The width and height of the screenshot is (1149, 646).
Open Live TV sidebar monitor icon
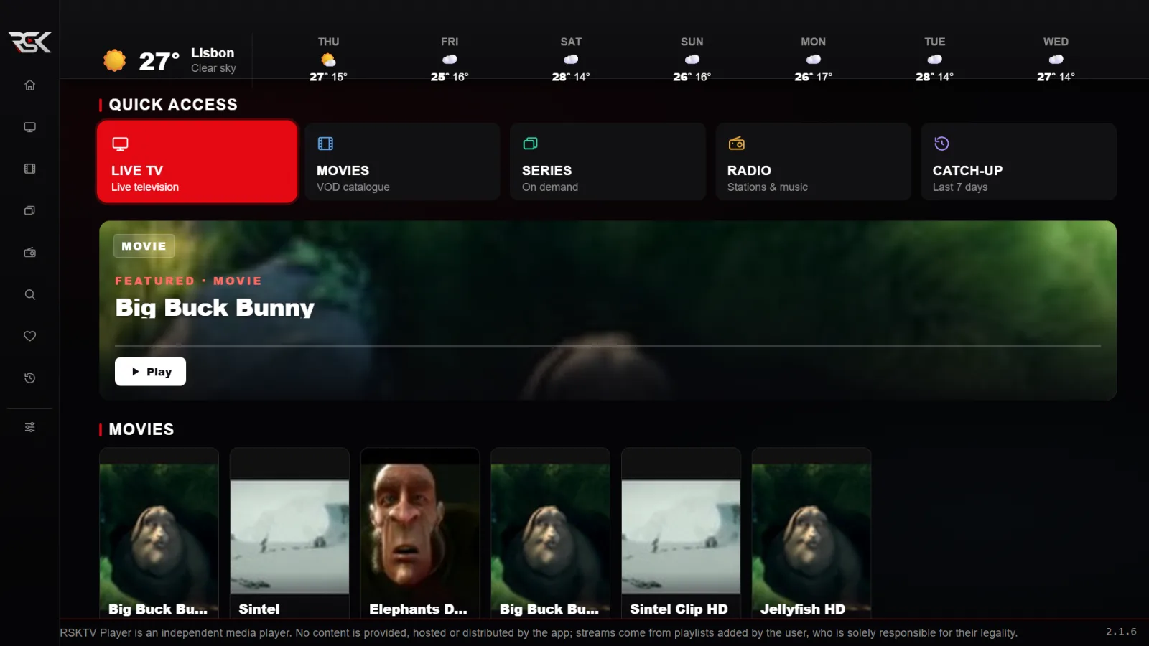(x=29, y=127)
